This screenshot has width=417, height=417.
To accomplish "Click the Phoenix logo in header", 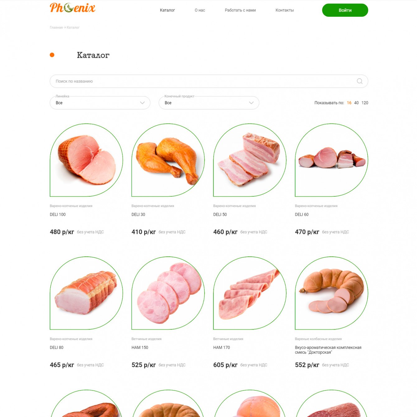I will coord(73,8).
